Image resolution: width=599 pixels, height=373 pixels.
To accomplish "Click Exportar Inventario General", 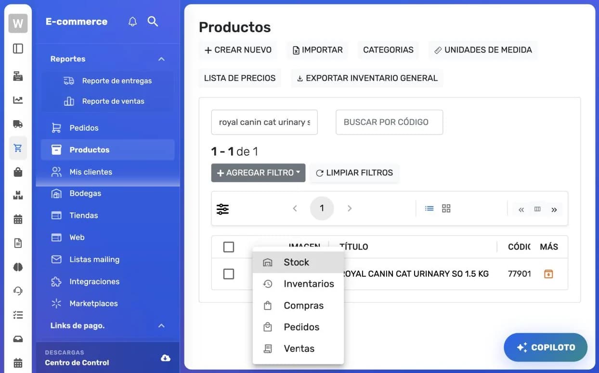I will tap(367, 78).
